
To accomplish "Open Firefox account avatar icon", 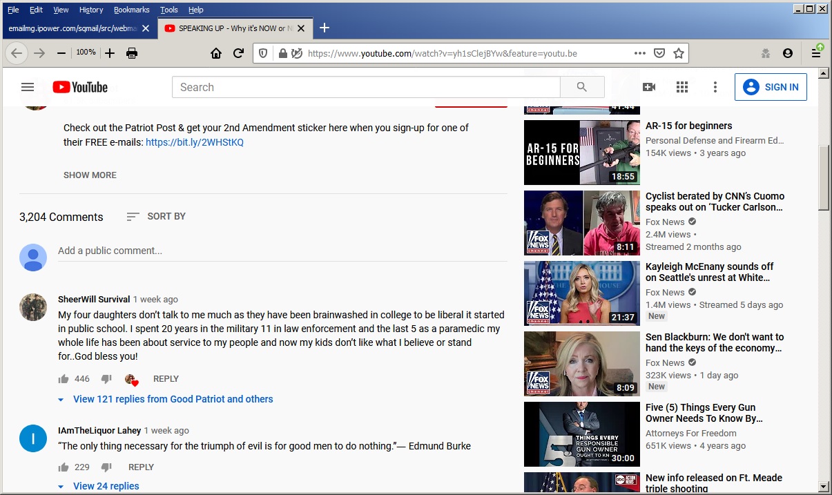I will (788, 53).
